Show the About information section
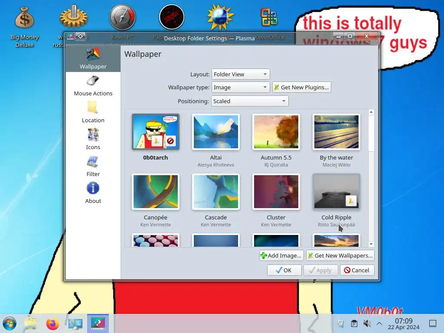Viewport: 444px width, 333px height. click(93, 193)
